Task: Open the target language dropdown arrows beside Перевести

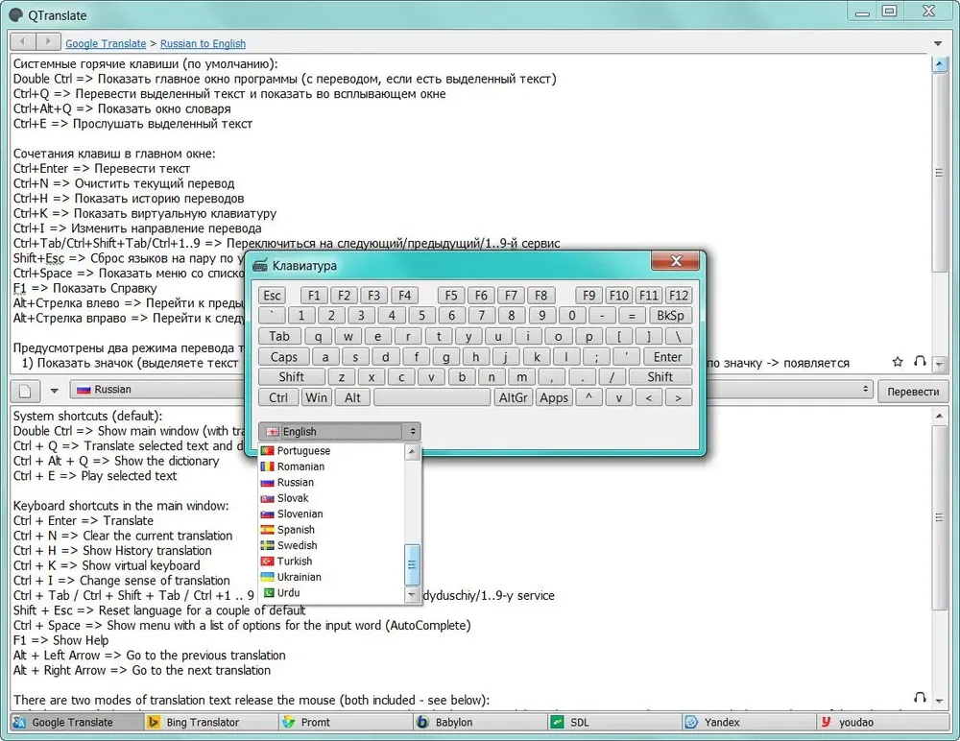Action: [x=865, y=390]
